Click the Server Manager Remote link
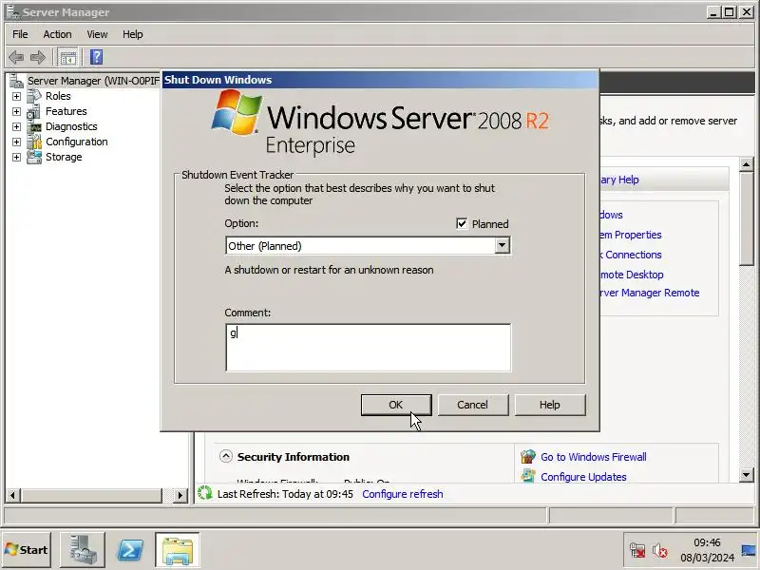Viewport: 760px width, 570px height. 650,293
